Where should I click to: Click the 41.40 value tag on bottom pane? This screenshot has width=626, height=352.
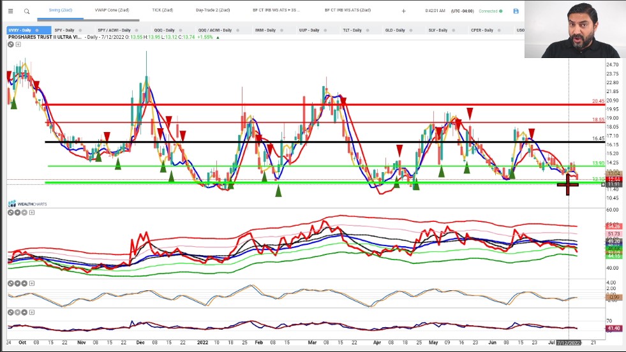coord(614,328)
